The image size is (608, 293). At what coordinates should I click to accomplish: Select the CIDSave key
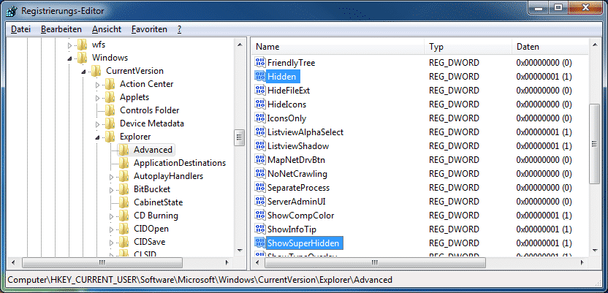[x=150, y=242]
